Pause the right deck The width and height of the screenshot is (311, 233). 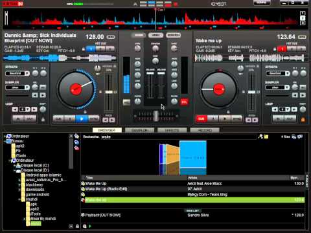click(213, 119)
